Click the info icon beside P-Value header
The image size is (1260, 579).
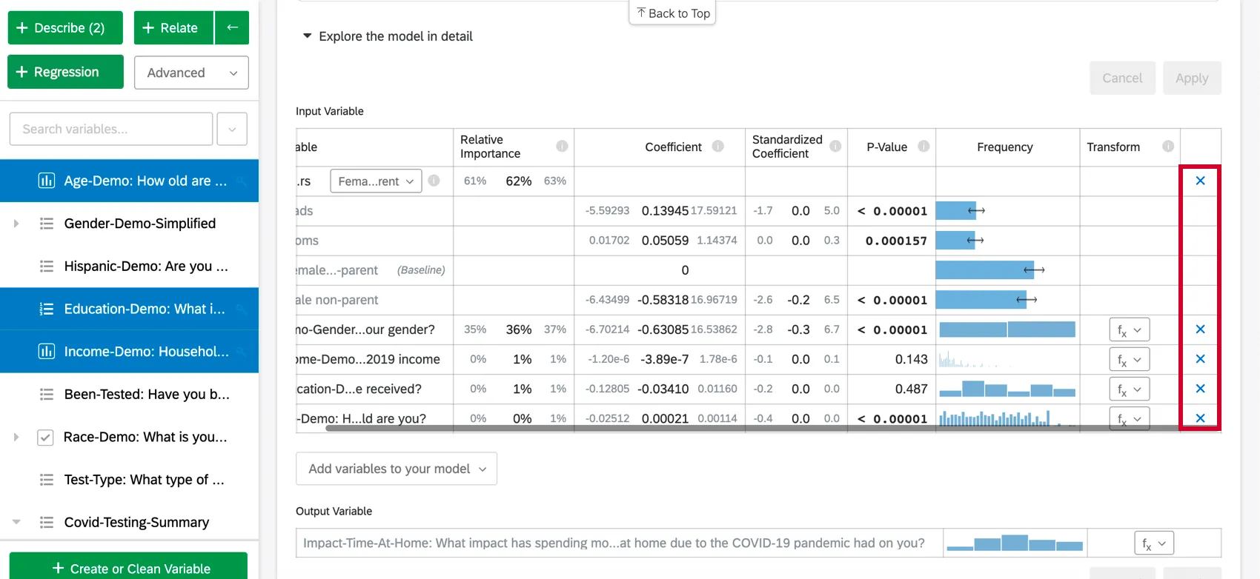click(924, 147)
